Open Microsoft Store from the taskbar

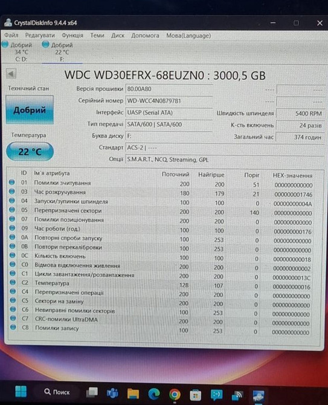pyautogui.click(x=195, y=395)
